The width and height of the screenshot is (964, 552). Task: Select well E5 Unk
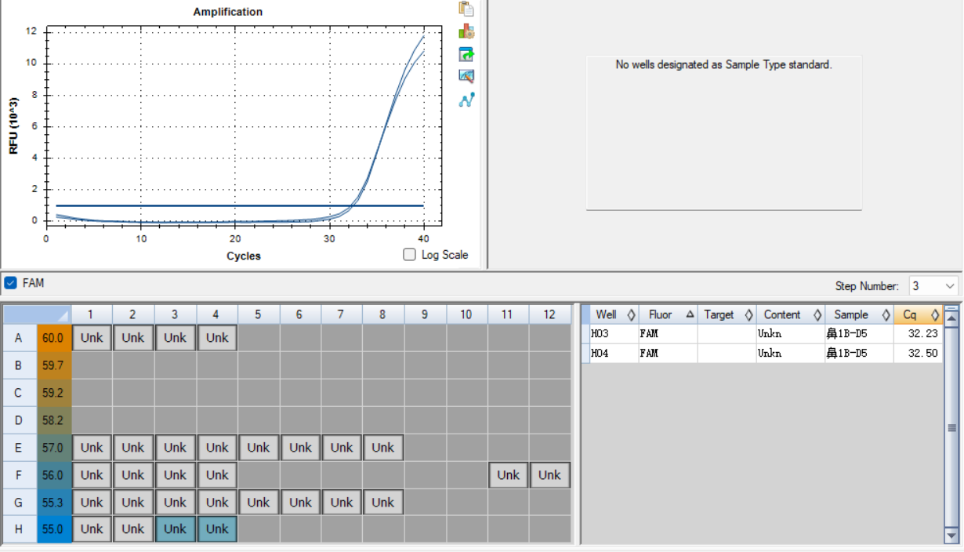(x=259, y=448)
